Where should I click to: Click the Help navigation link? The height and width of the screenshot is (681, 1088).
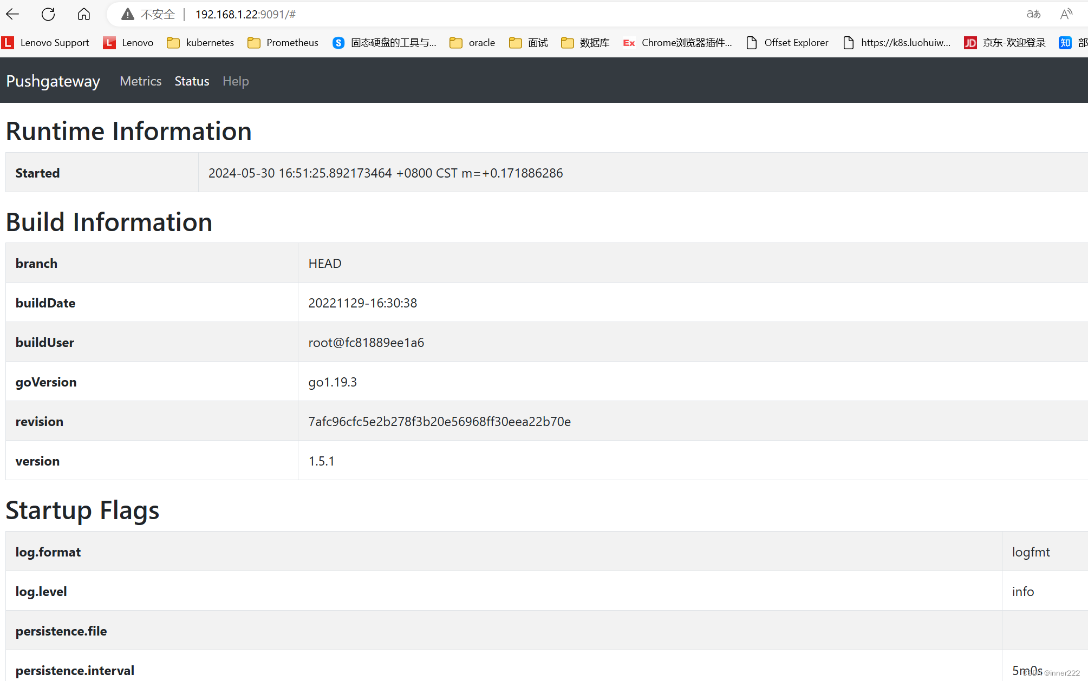pyautogui.click(x=236, y=81)
